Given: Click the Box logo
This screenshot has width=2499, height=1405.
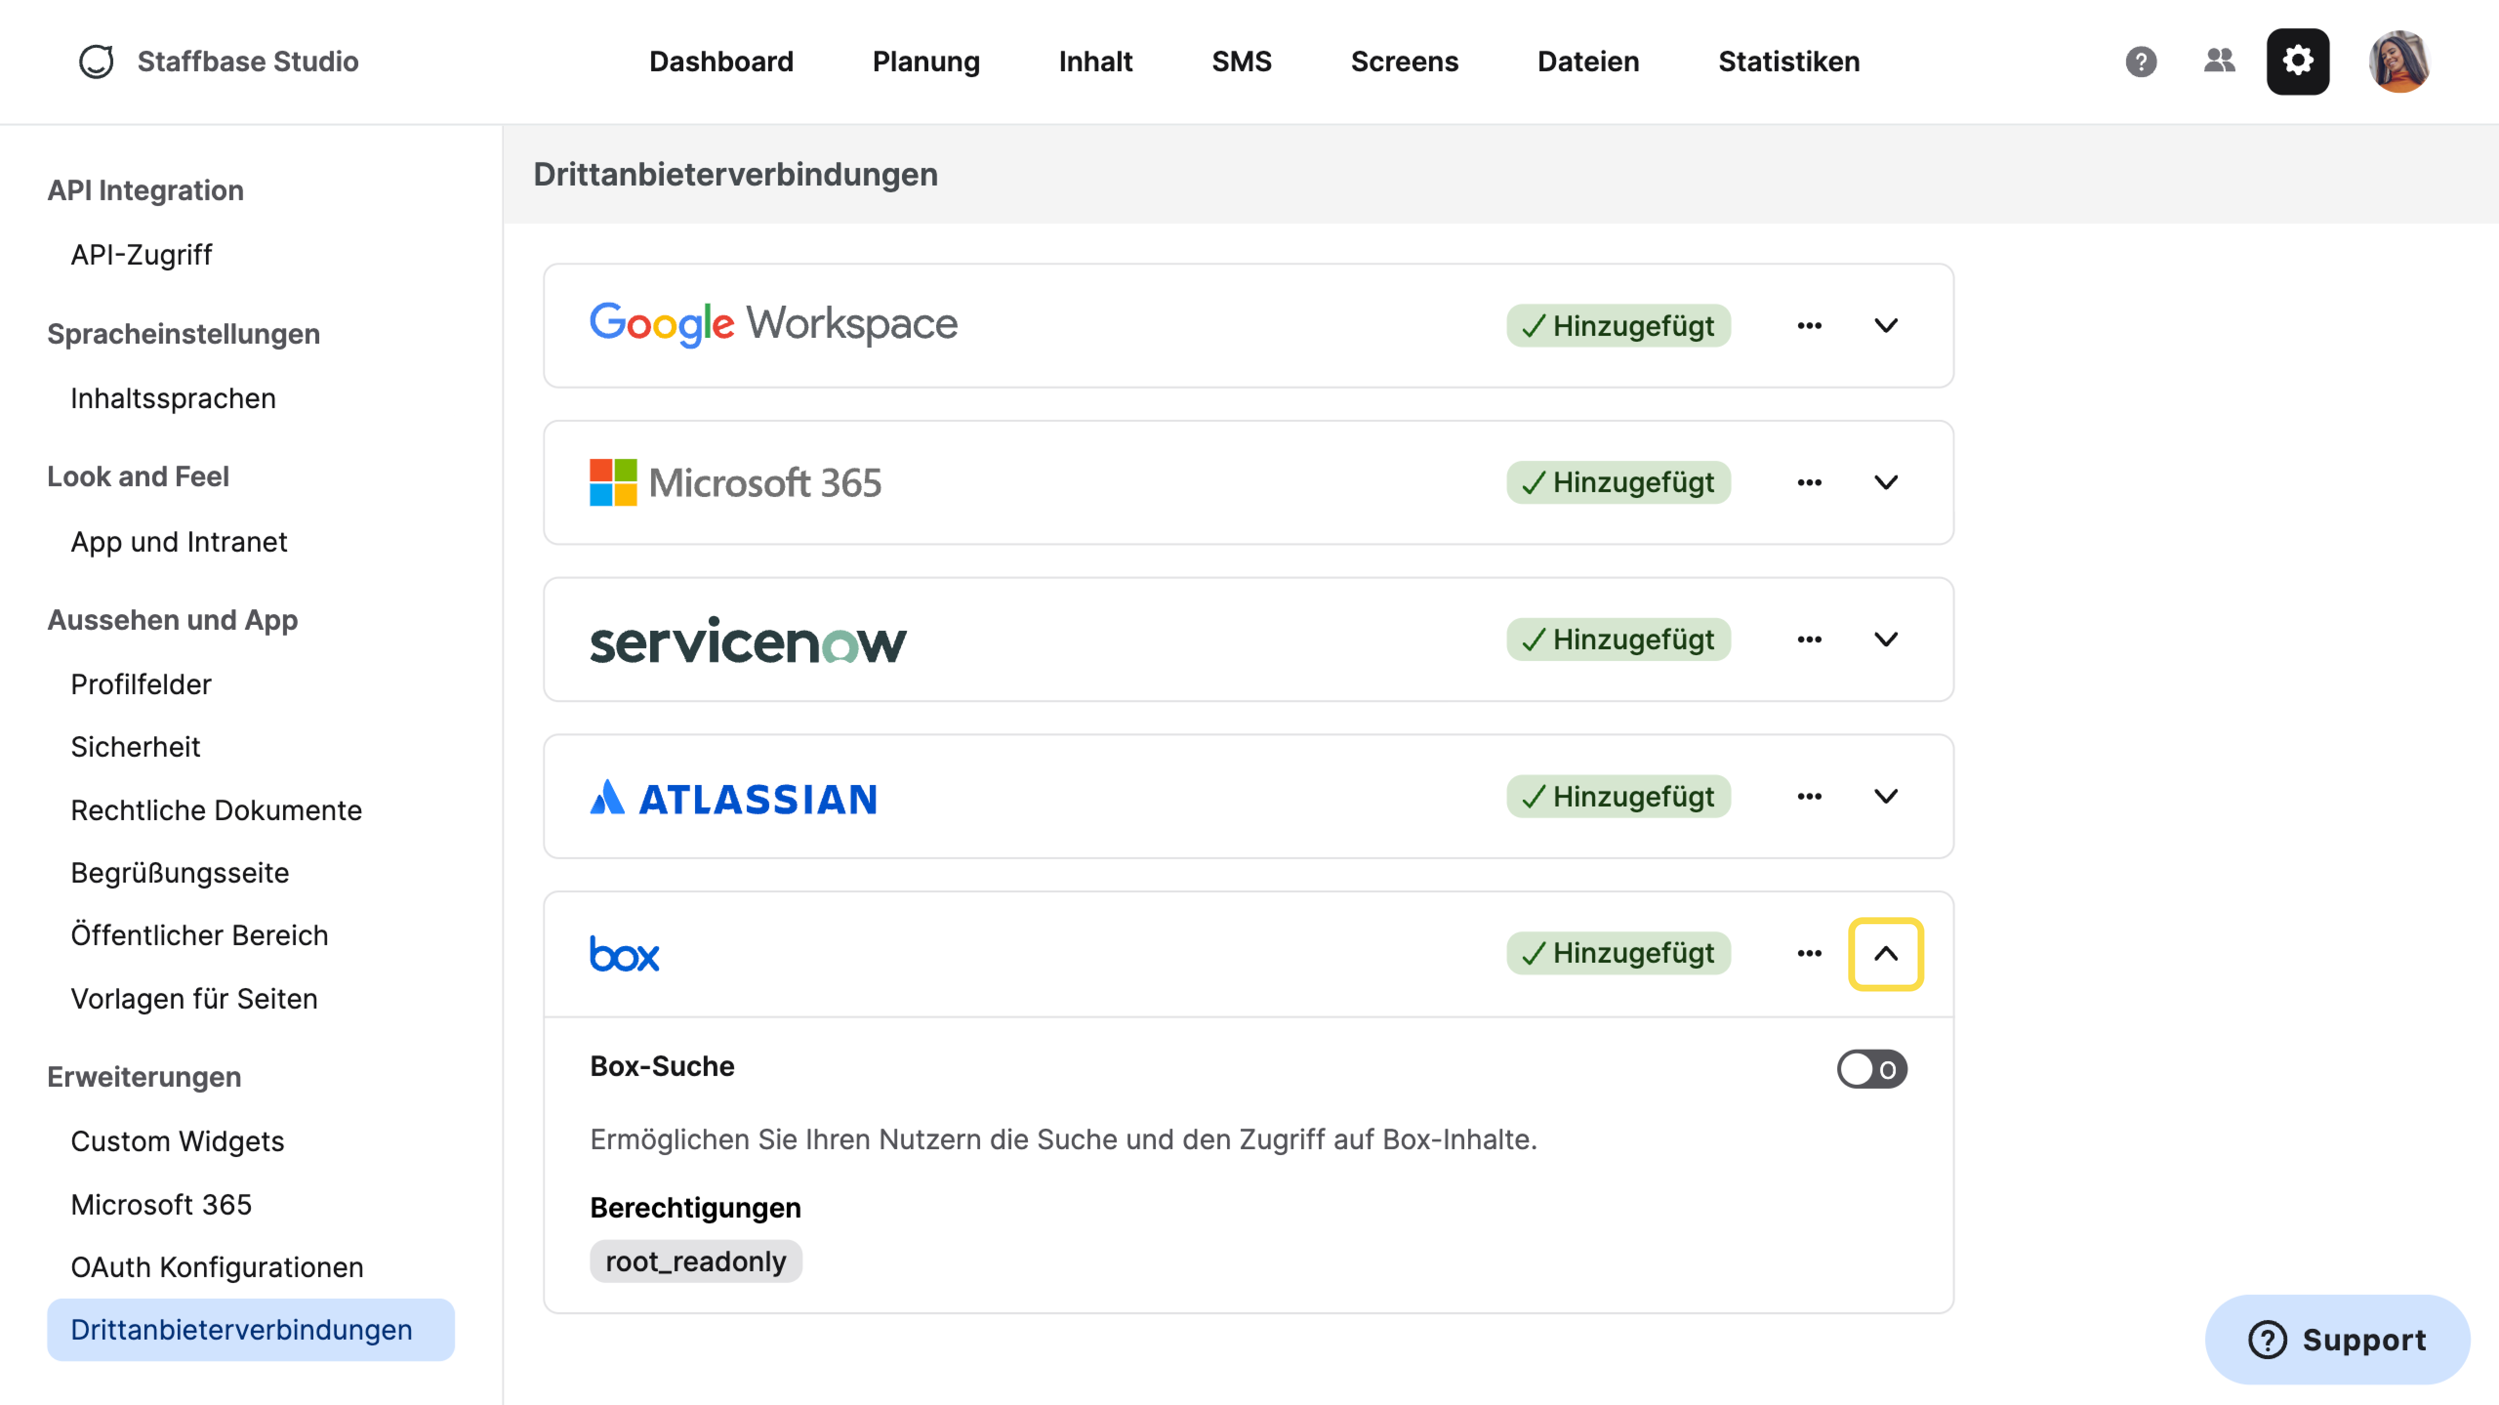Looking at the screenshot, I should click(x=625, y=954).
